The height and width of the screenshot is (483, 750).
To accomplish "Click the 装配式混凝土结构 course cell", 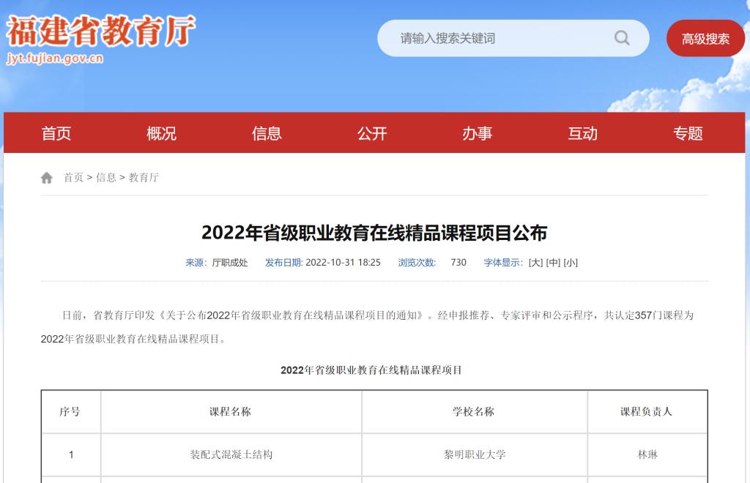I will (231, 455).
